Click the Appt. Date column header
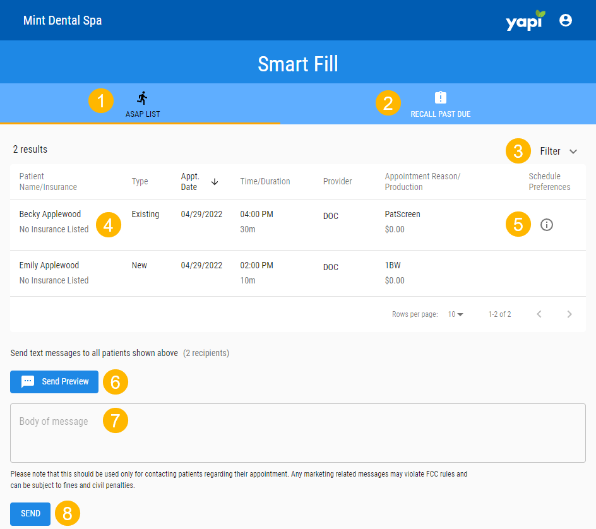This screenshot has height=529, width=596. pyautogui.click(x=189, y=182)
